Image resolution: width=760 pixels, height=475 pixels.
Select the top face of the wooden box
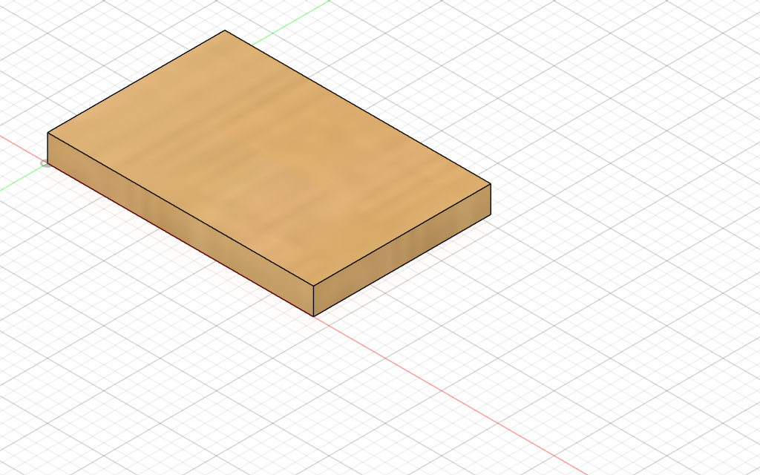tap(269, 157)
